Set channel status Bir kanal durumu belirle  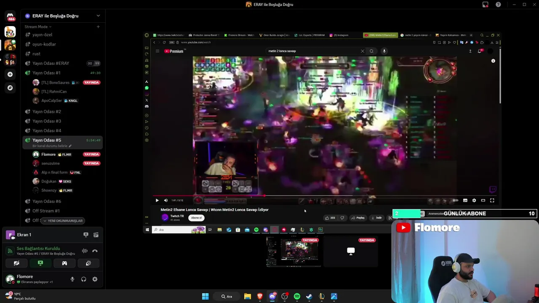coord(52,146)
